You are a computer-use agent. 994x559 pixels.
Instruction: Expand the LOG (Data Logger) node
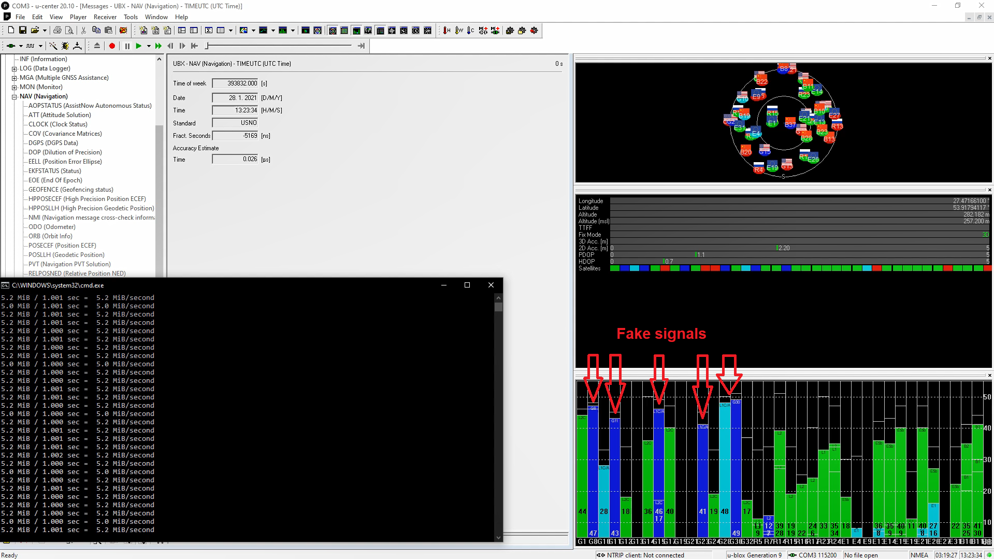(x=15, y=69)
